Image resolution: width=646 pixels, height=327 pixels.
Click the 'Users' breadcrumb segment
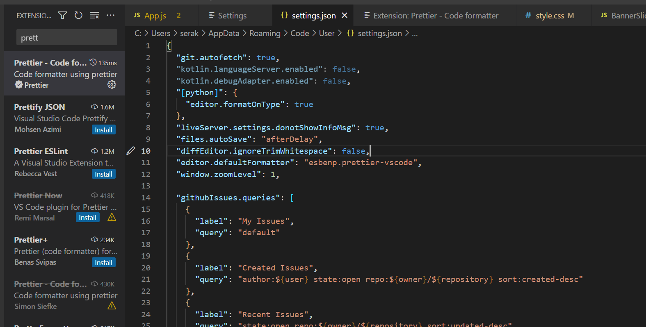click(x=160, y=33)
